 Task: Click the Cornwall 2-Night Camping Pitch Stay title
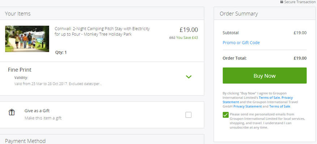pyautogui.click(x=102, y=31)
